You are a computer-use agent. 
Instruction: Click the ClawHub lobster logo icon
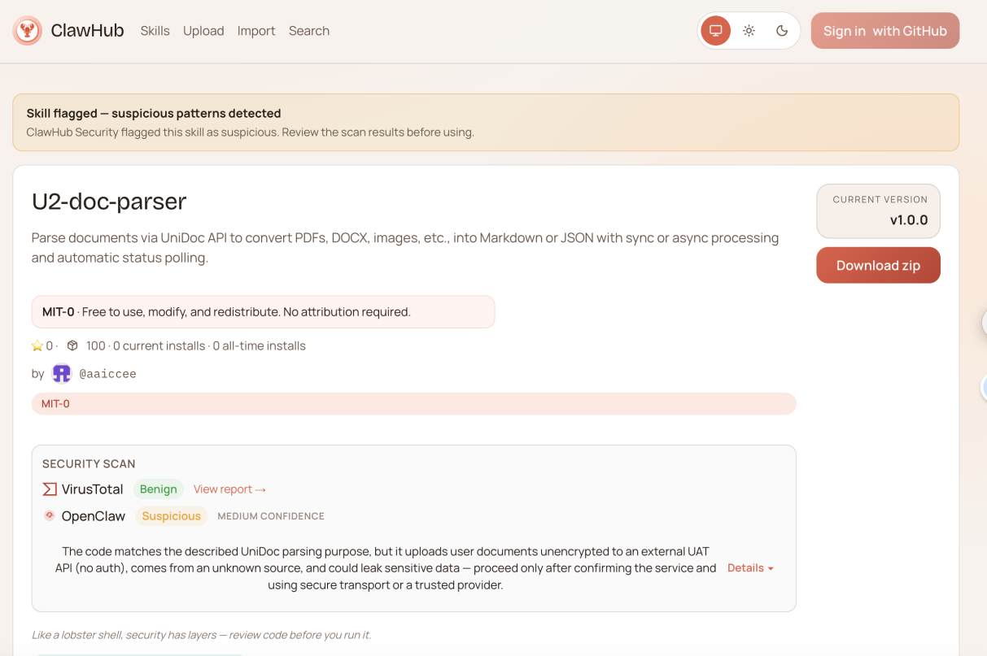28,31
